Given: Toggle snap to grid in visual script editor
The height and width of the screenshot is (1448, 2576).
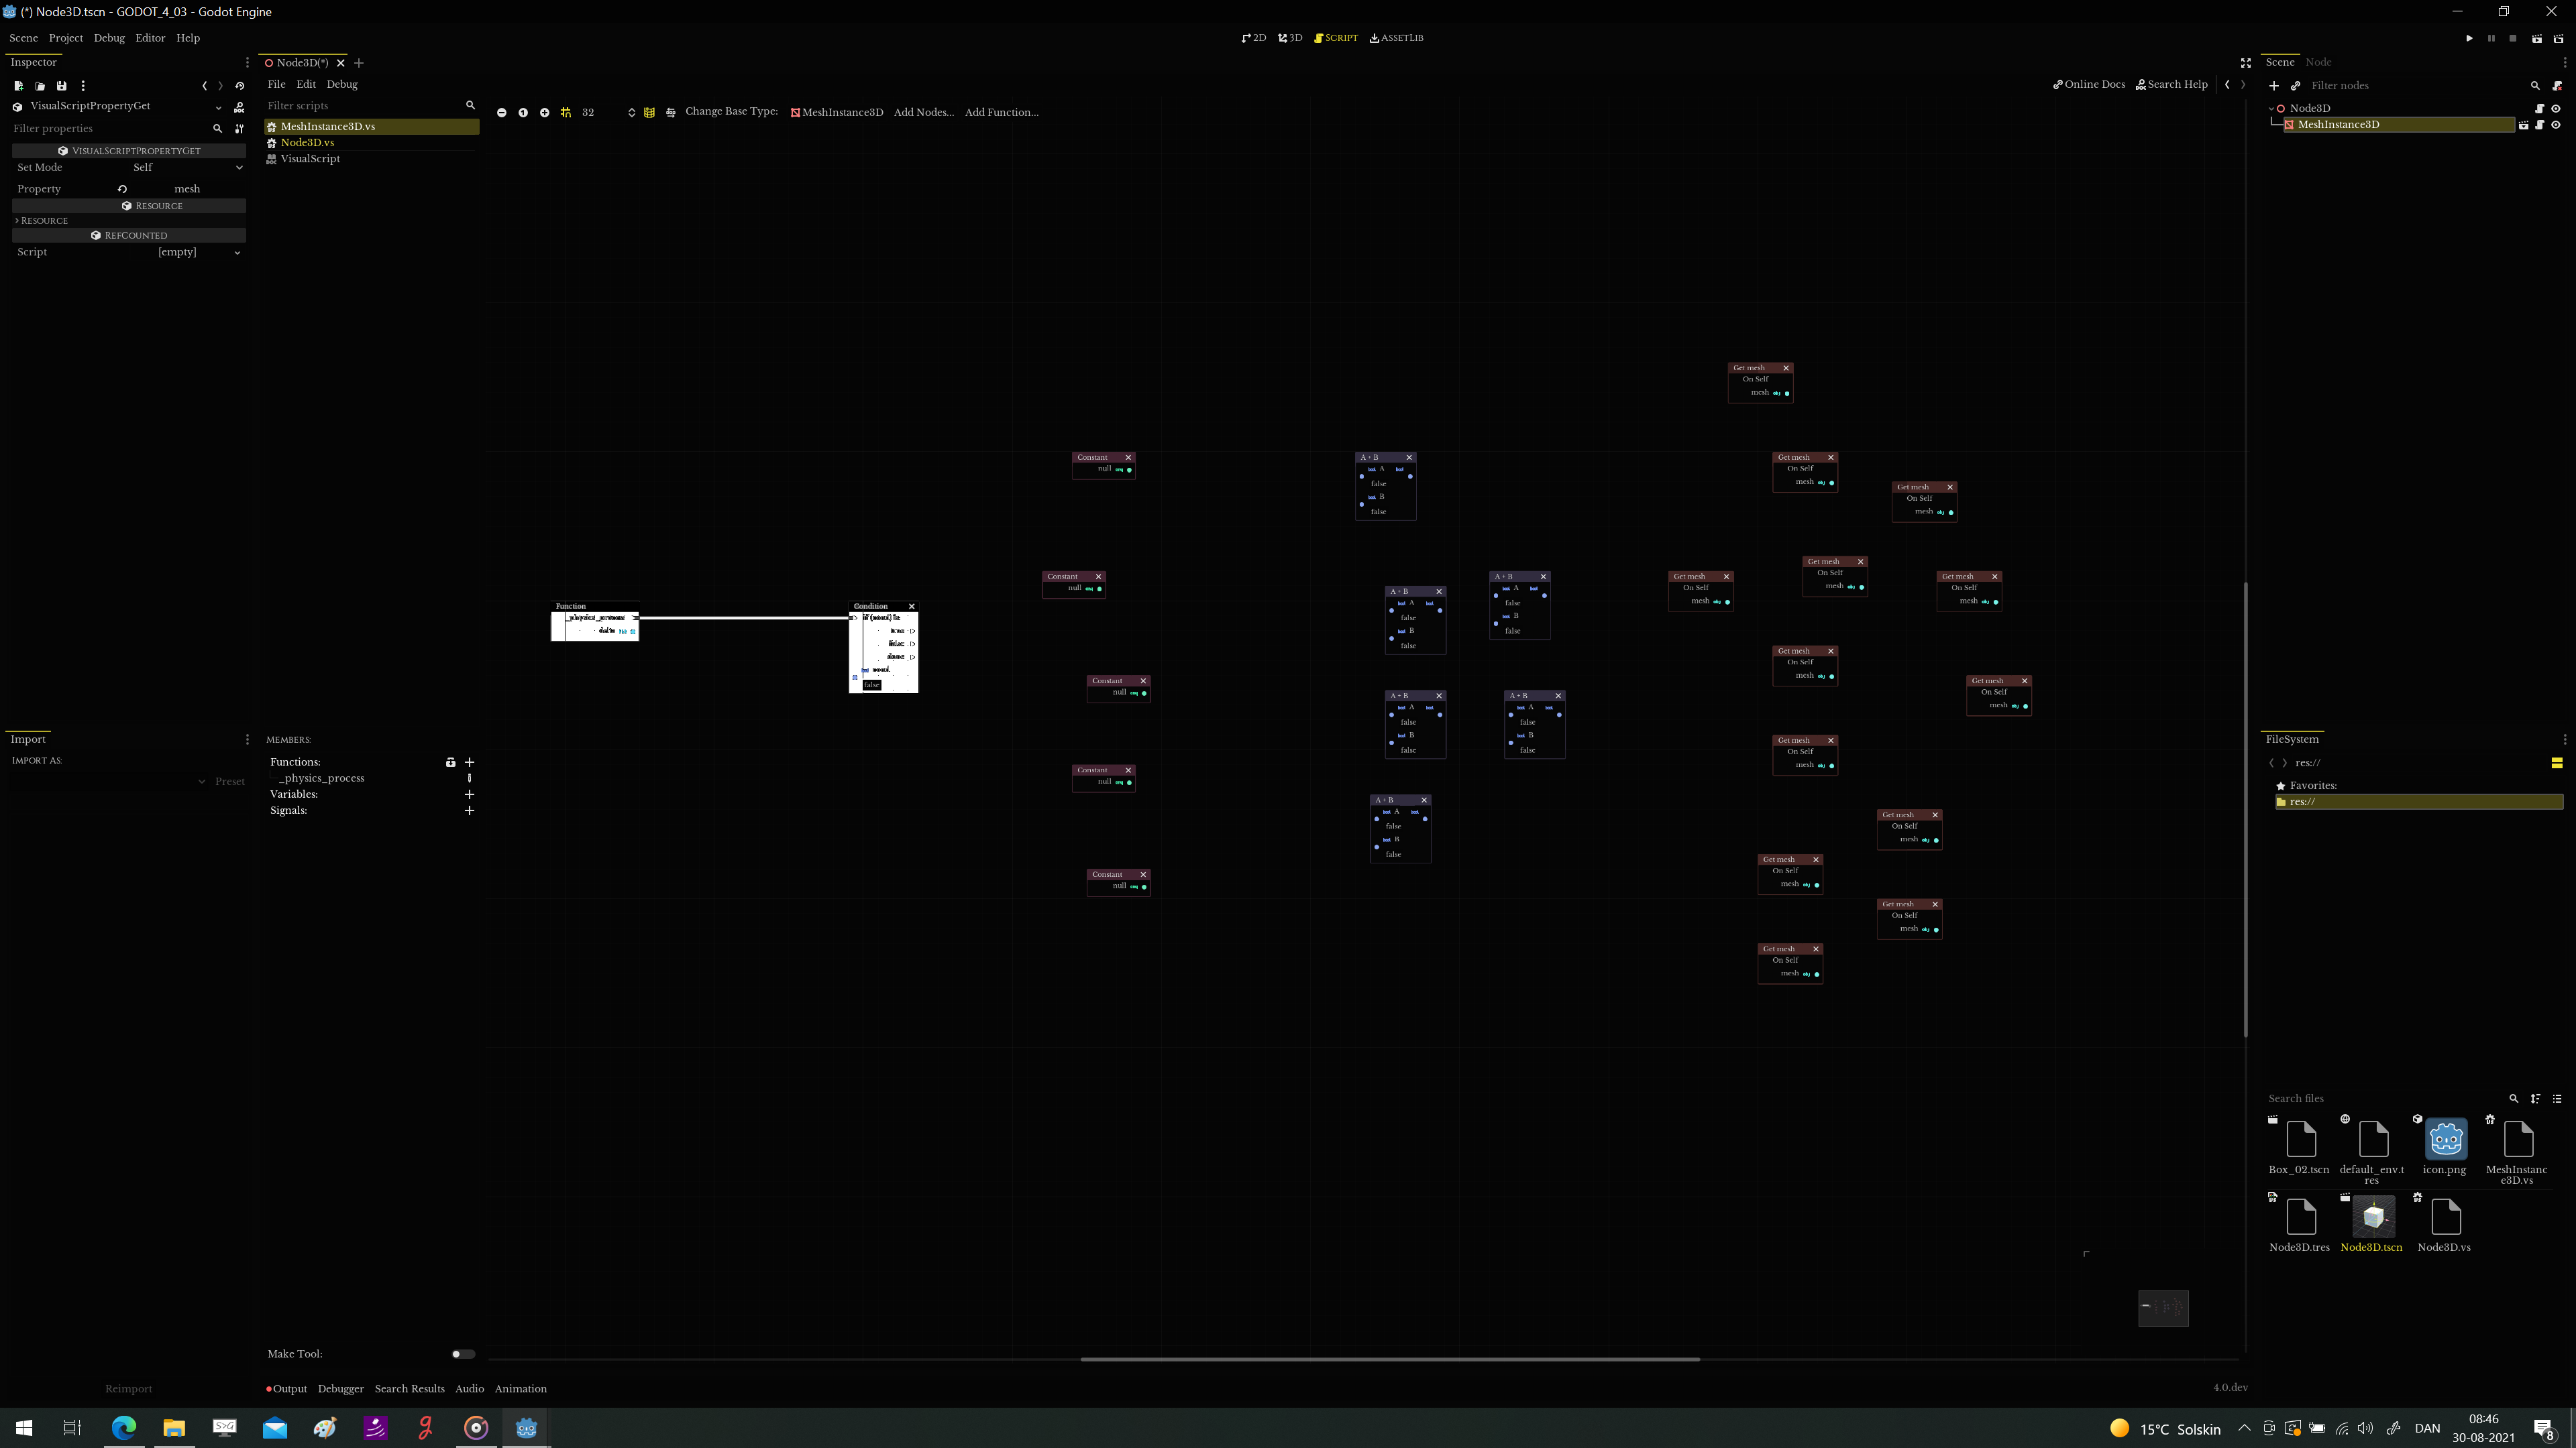Looking at the screenshot, I should pos(565,112).
